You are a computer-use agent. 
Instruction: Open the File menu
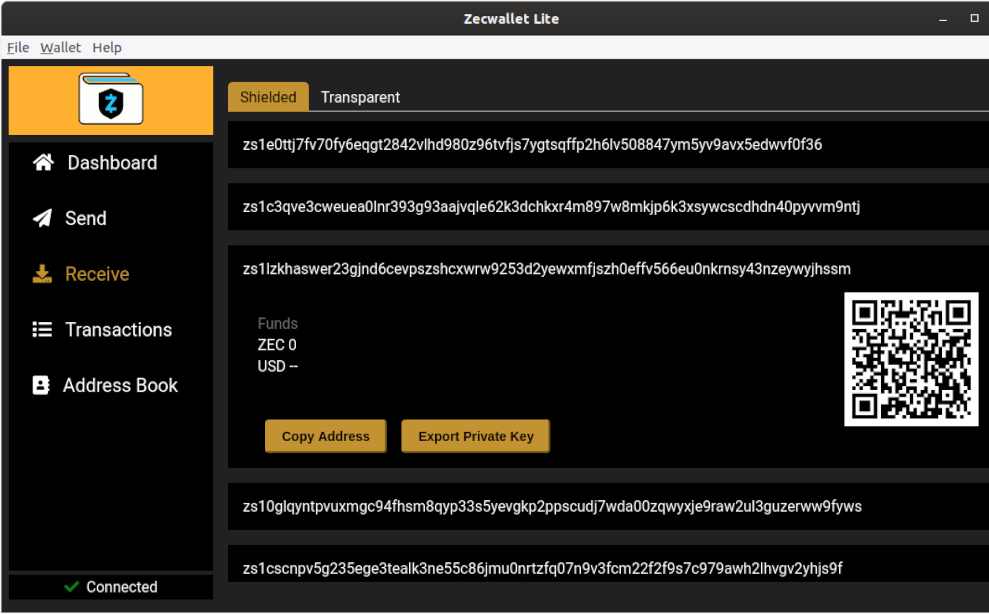tap(18, 48)
